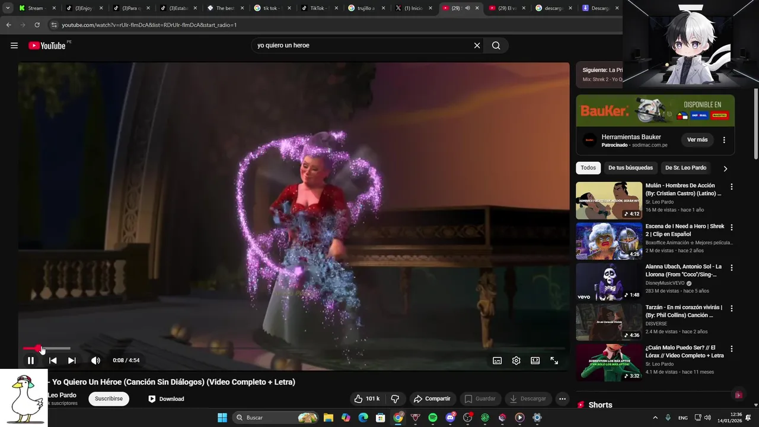Reload the page with the refresh icon

point(37,25)
